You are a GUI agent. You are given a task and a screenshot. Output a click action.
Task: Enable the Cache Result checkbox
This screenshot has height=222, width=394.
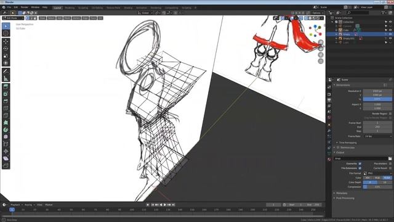390,168
